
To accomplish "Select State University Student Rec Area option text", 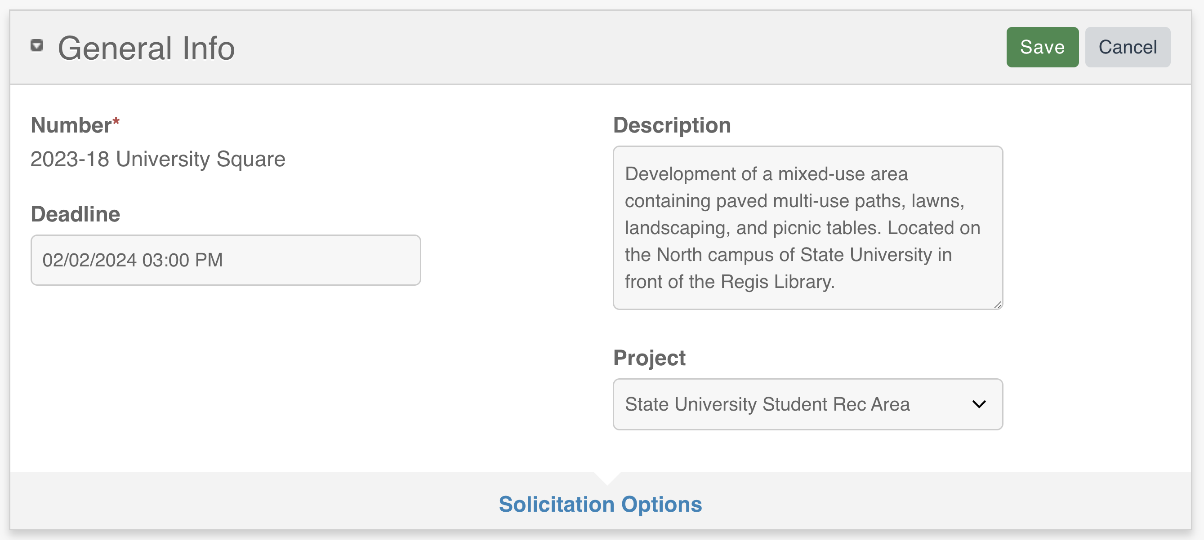I will (767, 404).
